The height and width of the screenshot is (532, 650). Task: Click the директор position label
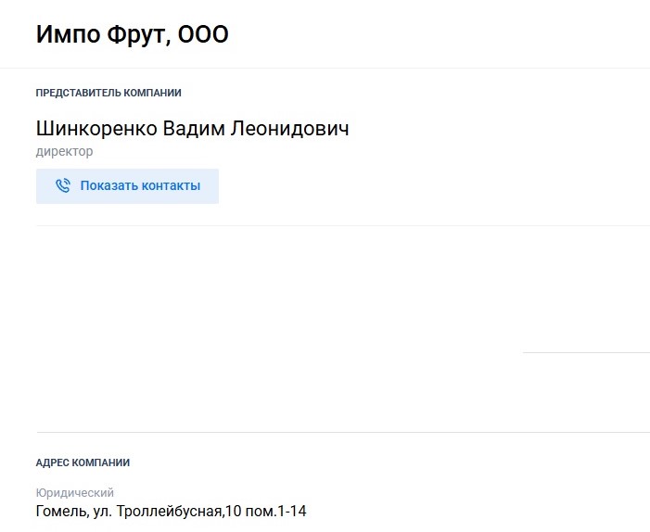click(x=64, y=152)
